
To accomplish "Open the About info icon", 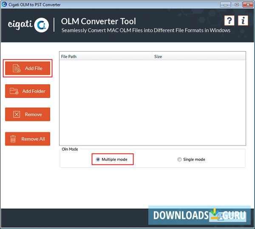I will point(243,20).
